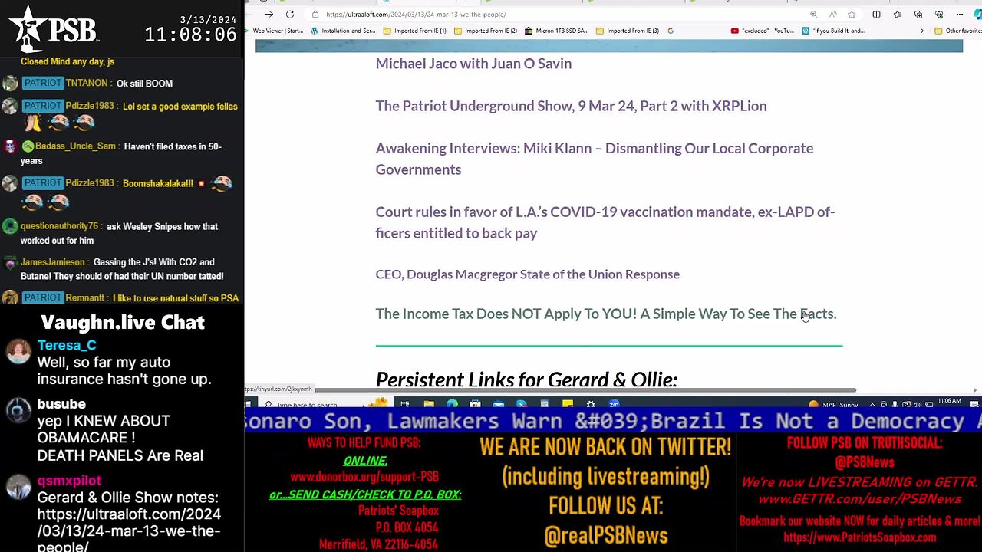The width and height of the screenshot is (982, 552).
Task: Click the www.GETTR.com/user/PSBNews text
Action: click(859, 499)
